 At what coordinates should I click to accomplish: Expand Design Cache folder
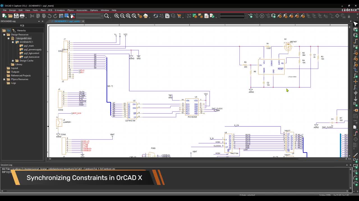tap(13, 61)
